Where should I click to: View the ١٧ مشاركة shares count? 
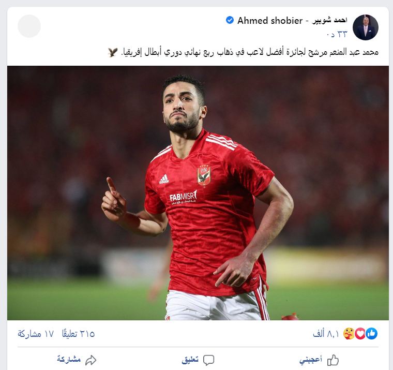[36, 334]
